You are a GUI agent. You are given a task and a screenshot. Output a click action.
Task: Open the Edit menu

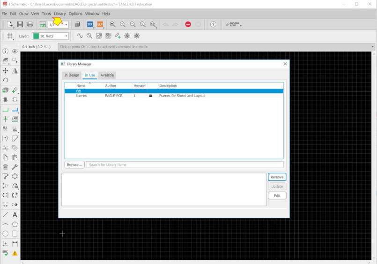[x=13, y=14]
